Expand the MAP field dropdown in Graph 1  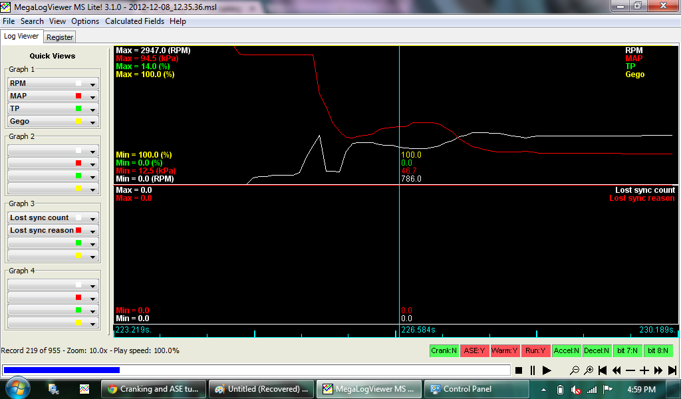point(92,96)
